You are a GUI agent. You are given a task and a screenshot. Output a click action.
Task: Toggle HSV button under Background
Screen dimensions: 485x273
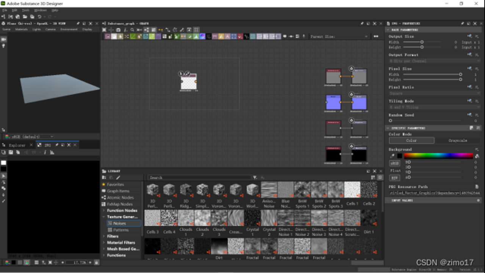394,177
